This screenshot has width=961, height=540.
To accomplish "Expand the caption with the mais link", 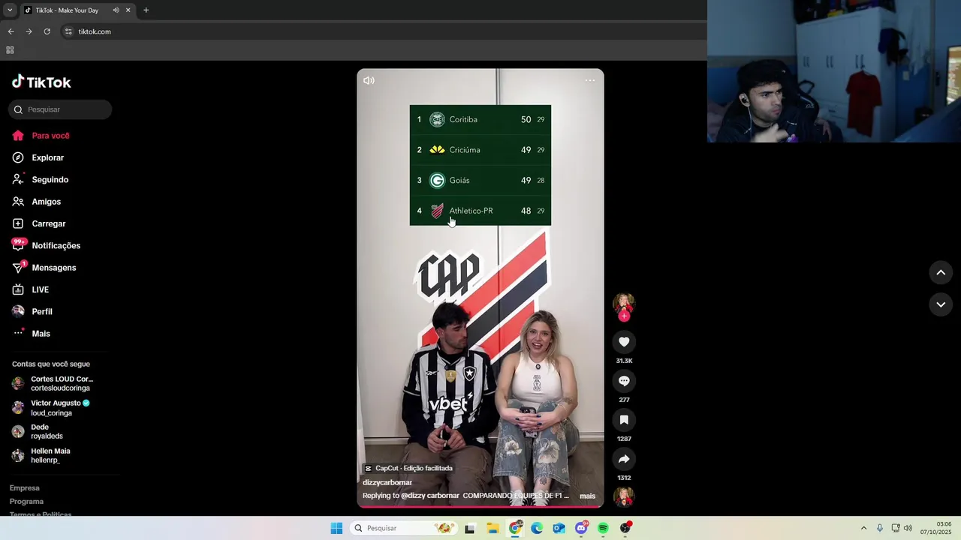I will click(x=587, y=496).
